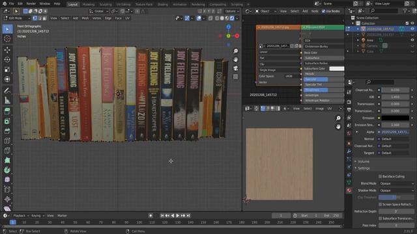Switch to the Shading workspace tab
Image resolution: width=417 pixels, height=234 pixels.
[x=162, y=5]
